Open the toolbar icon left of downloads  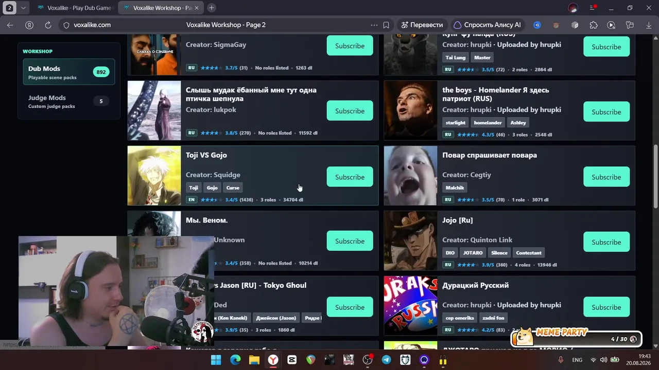630,25
